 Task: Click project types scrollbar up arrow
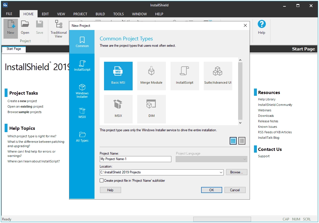pyautogui.click(x=240, y=60)
